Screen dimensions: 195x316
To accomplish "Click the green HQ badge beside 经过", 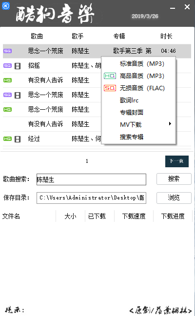I will pos(7,139).
